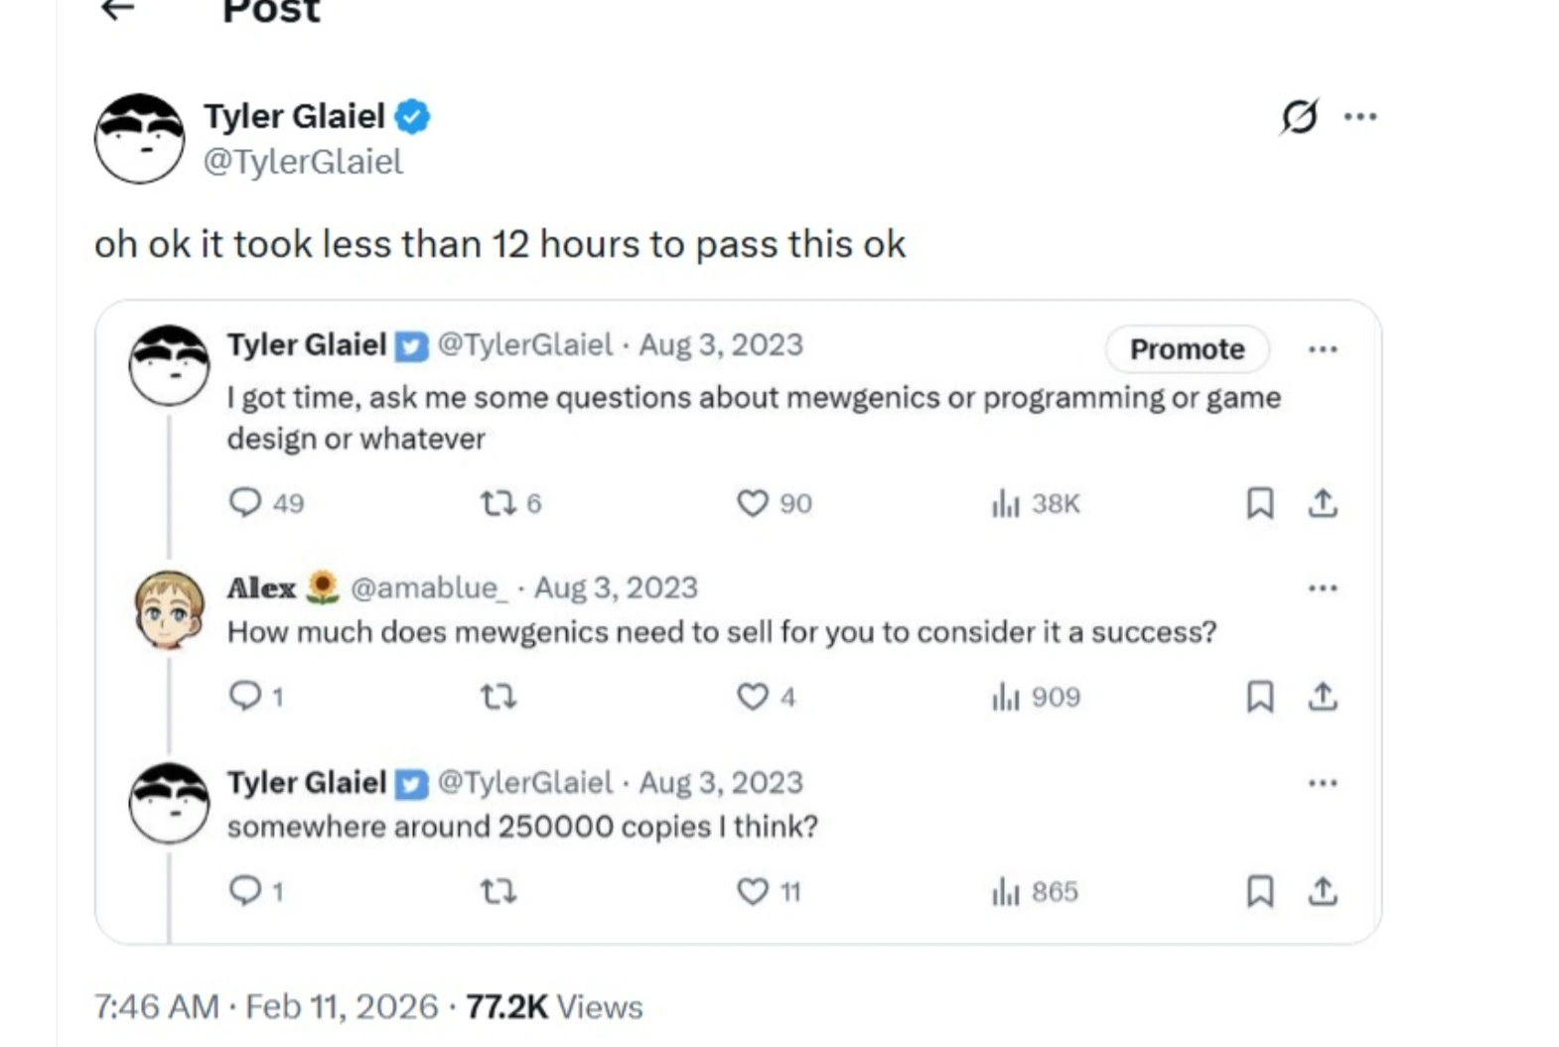Click Alex's avatar picture

(x=169, y=609)
